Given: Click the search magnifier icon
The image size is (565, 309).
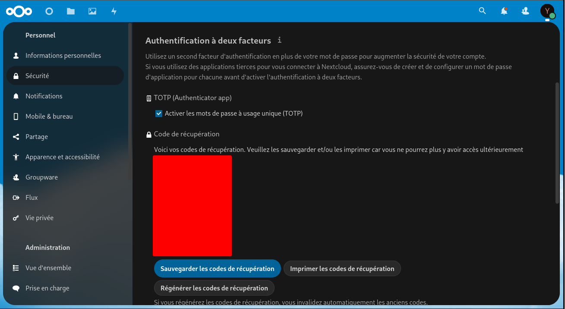Looking at the screenshot, I should [x=483, y=11].
